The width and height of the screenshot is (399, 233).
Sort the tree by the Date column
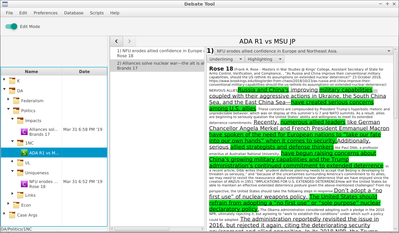tap(84, 71)
